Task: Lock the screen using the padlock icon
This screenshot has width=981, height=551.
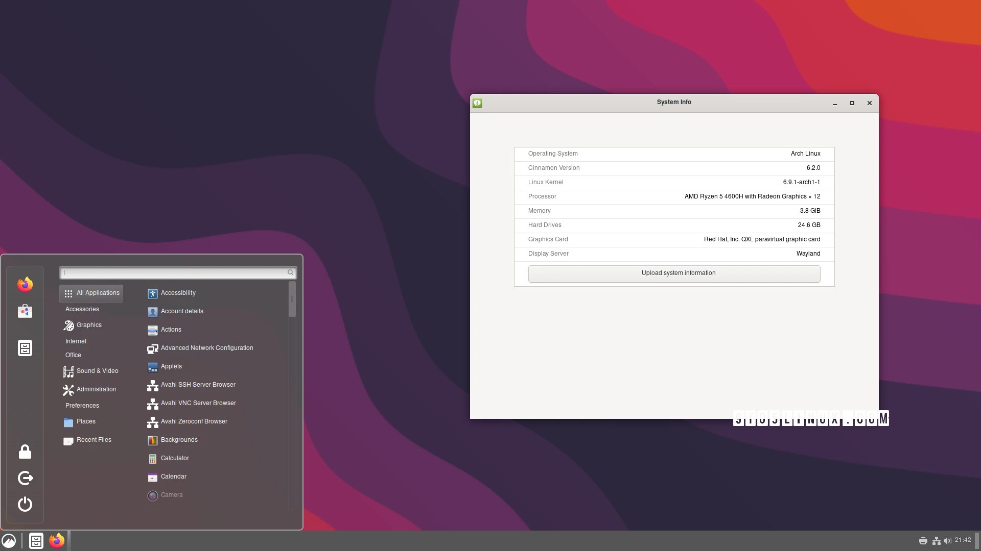Action: point(25,452)
